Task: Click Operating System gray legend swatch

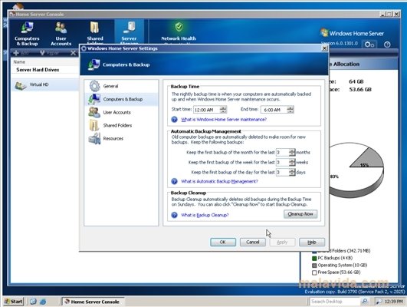Action: 314,266
